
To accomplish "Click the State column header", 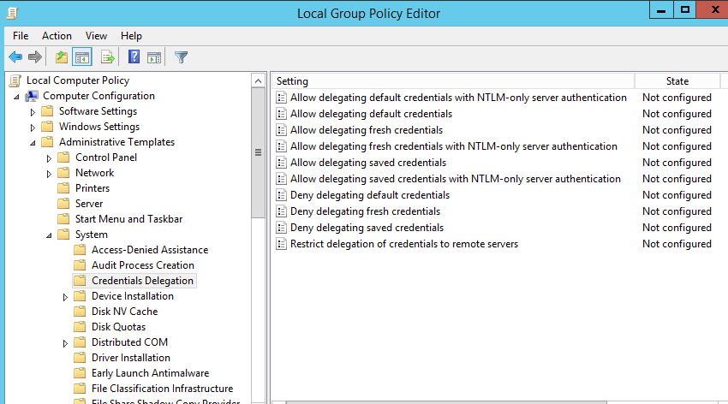I will pyautogui.click(x=677, y=81).
